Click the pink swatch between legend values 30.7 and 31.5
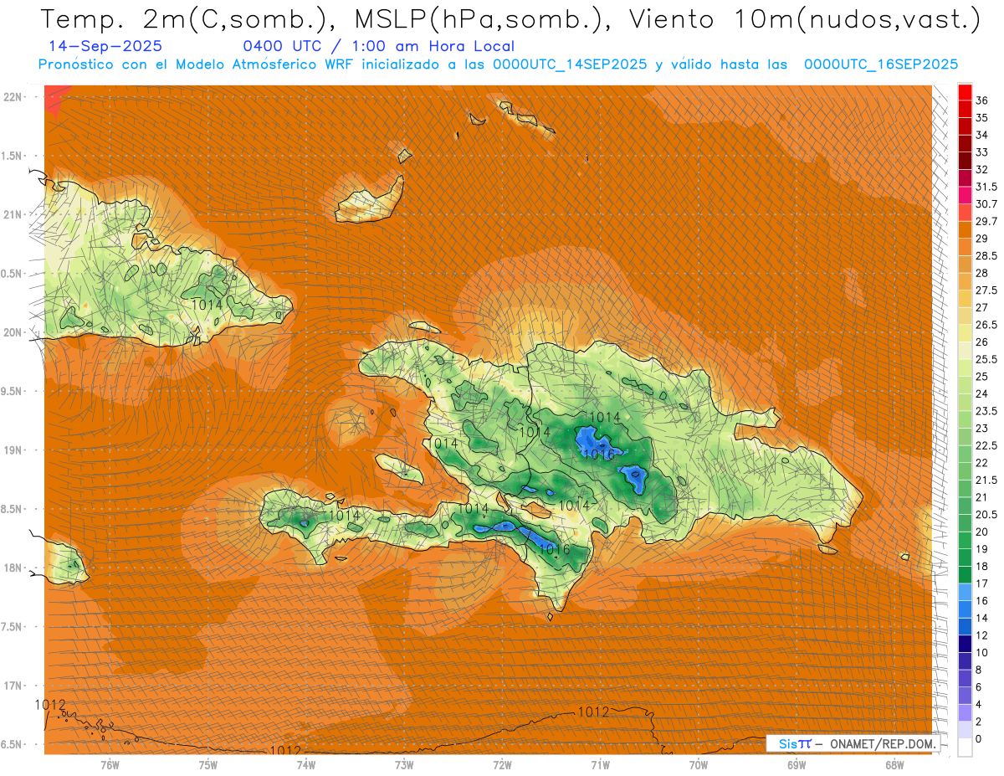This screenshot has height=776, width=1004. (965, 195)
